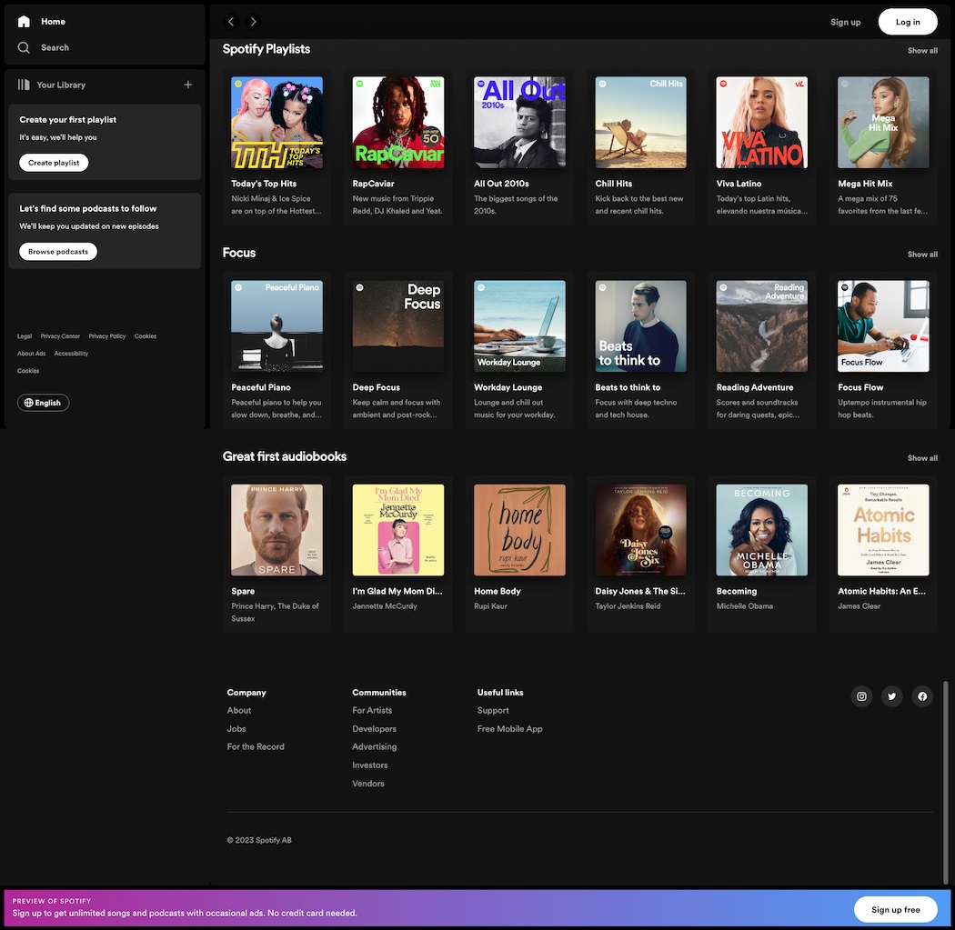955x930 pixels.
Task: Open the Accessibility link
Action: 71,354
